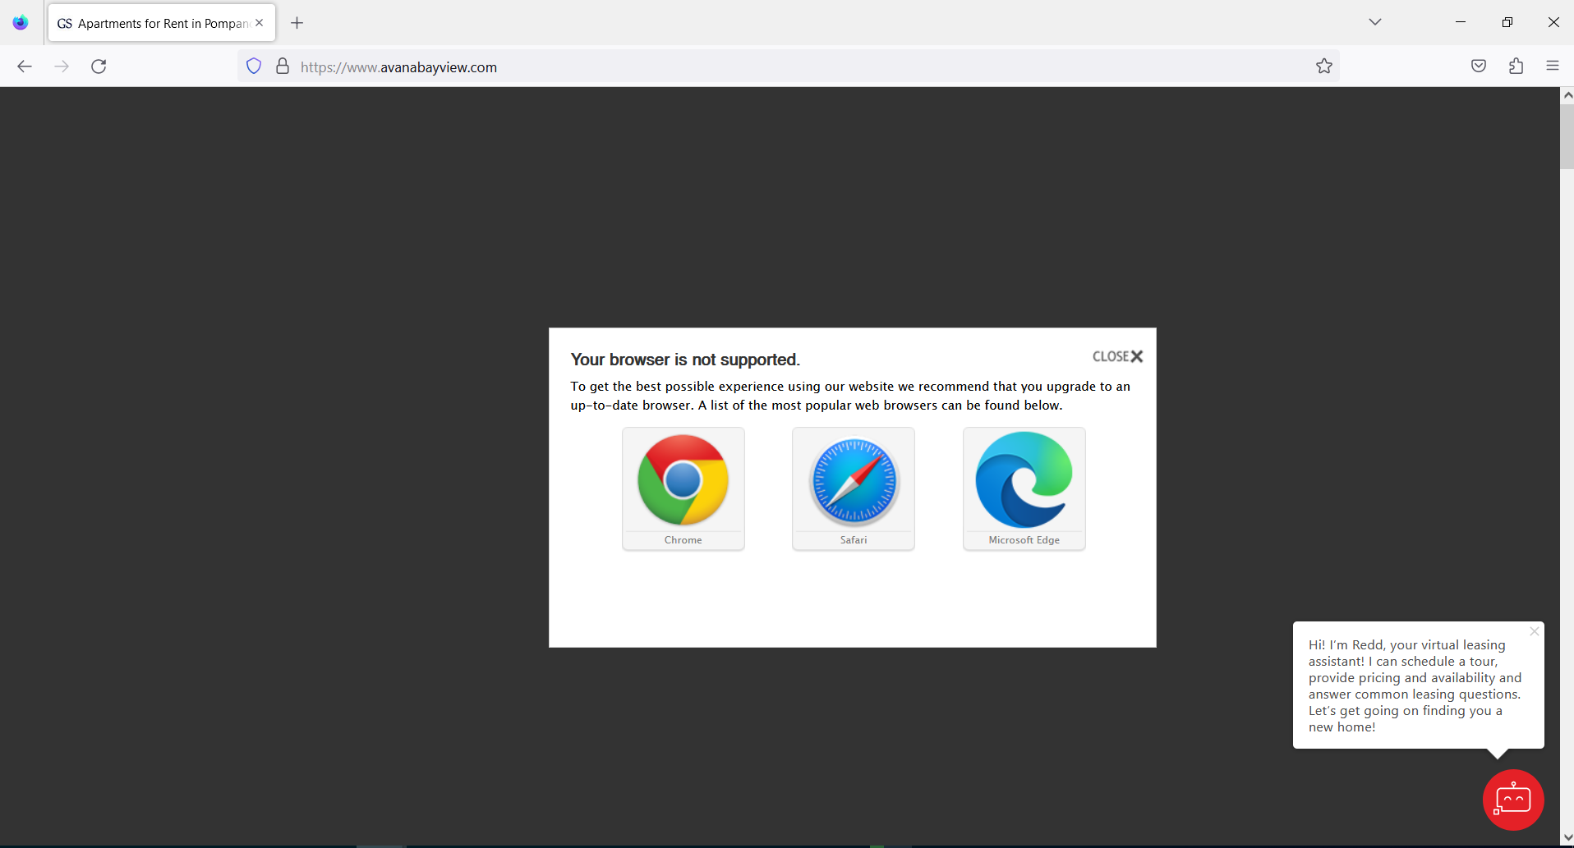Close the browser-not-supported dialog
Screen dimensions: 1574x848
1117,356
